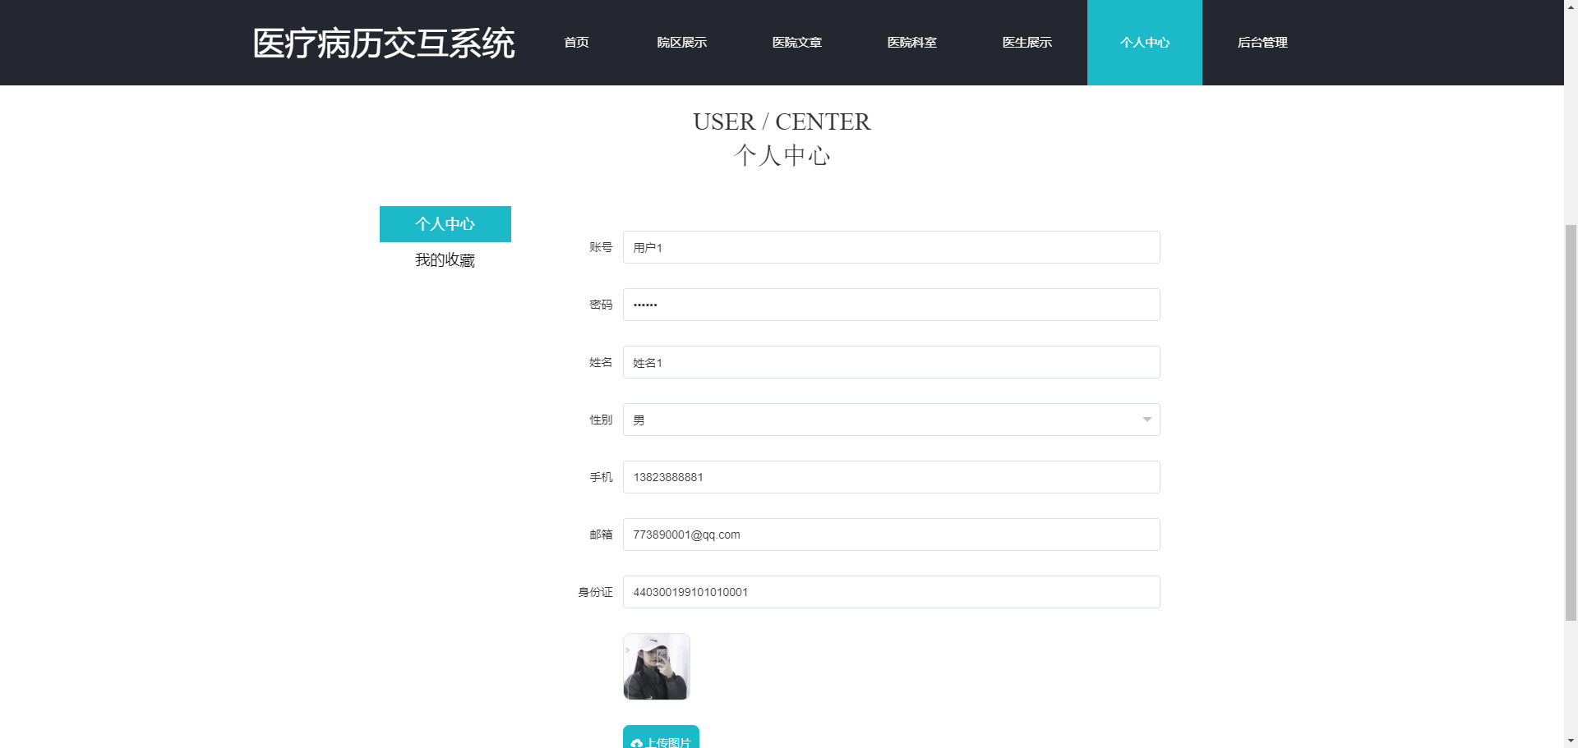
Task: Click the 账号 field label
Action: tap(601, 247)
